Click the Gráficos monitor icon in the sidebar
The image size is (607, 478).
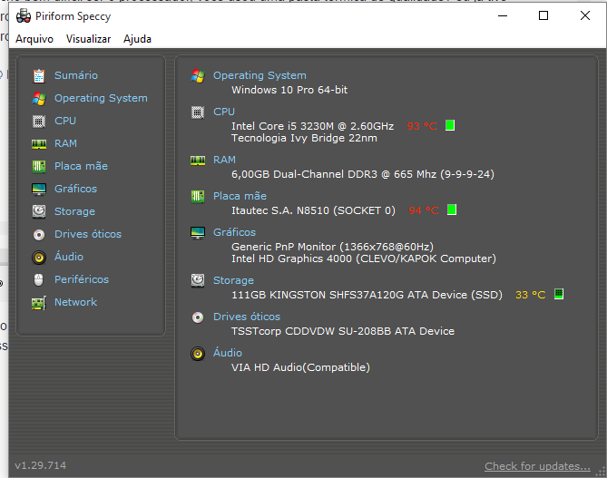tap(38, 189)
